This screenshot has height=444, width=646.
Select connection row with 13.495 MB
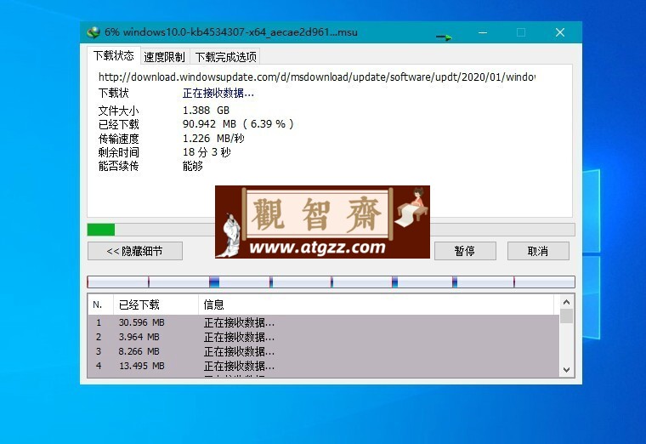(x=323, y=366)
